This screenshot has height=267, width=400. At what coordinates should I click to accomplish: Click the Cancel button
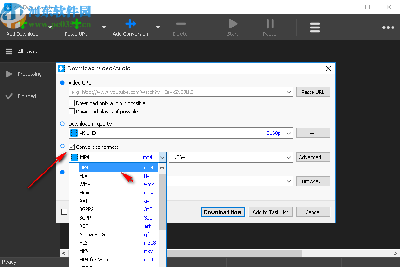(313, 212)
